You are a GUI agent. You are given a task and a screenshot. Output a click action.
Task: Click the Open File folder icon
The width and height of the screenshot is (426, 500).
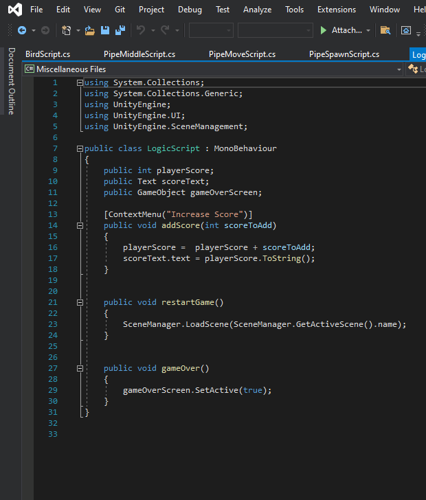90,30
